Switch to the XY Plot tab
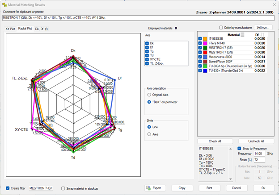Image resolution: width=279 pixels, height=195 pixels. (10, 28)
